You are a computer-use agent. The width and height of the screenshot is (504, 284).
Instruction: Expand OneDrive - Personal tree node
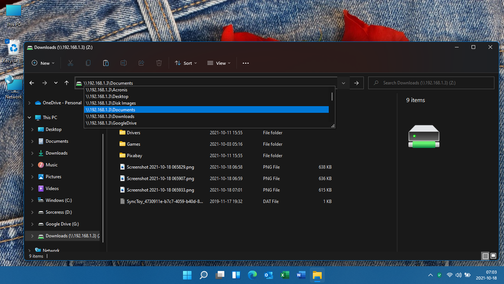coord(29,103)
